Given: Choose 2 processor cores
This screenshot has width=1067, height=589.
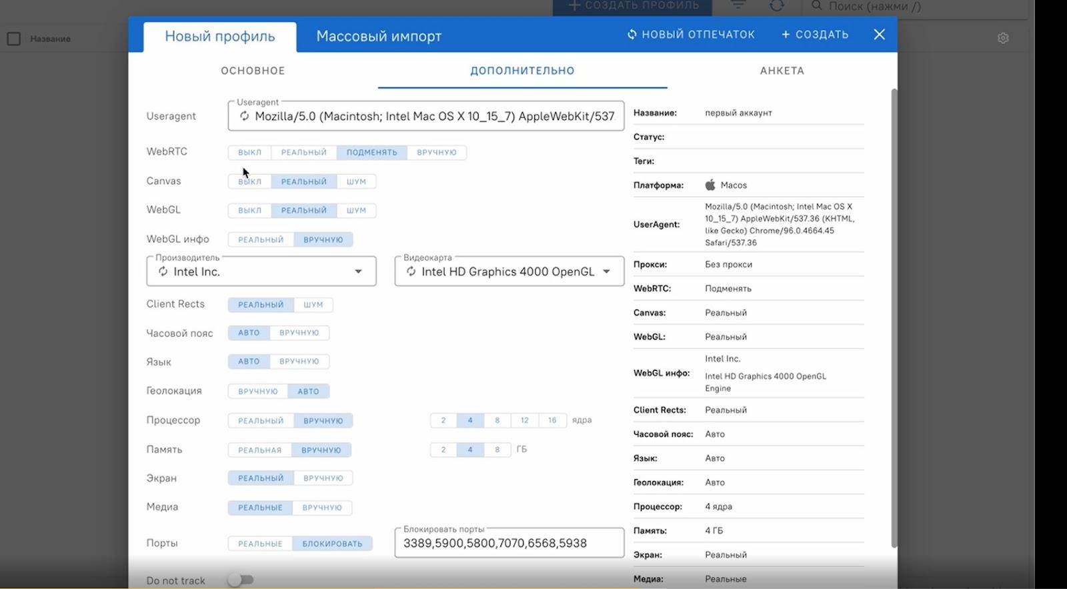Looking at the screenshot, I should point(443,420).
